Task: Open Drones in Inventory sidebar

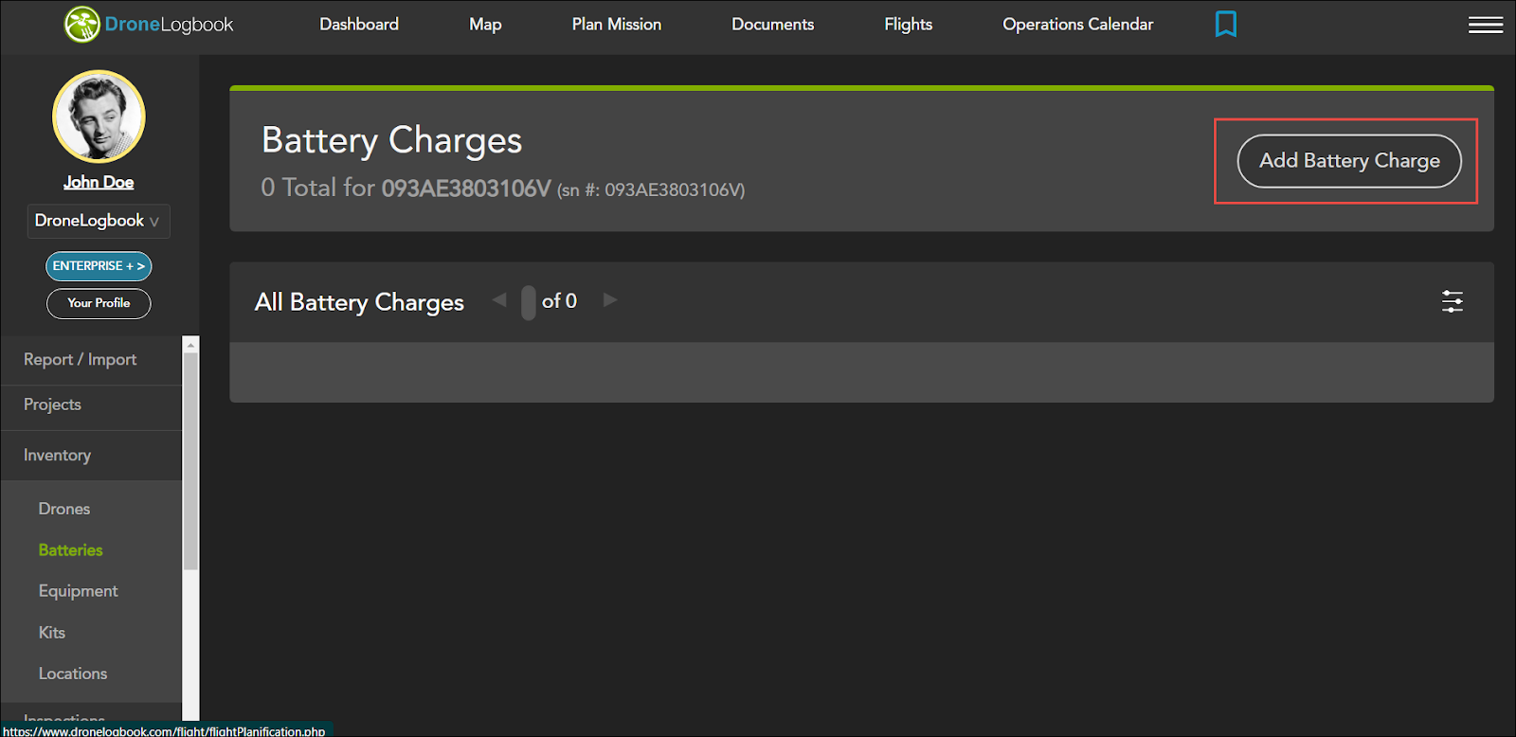Action: (x=64, y=509)
